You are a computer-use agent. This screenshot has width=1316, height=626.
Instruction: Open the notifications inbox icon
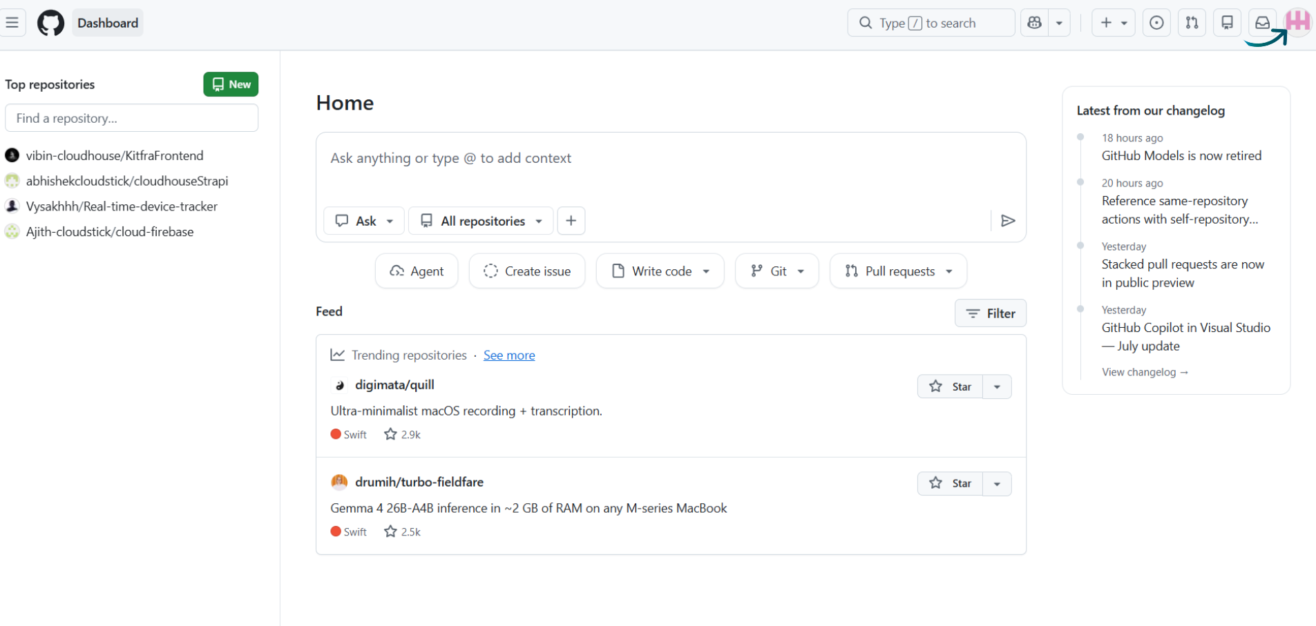point(1262,23)
